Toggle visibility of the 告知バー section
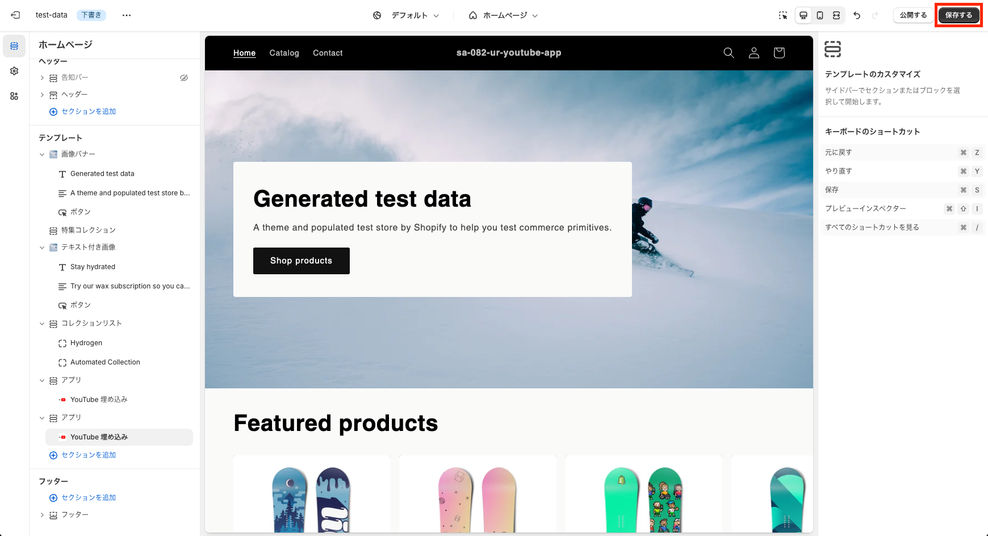The width and height of the screenshot is (988, 536). 184,78
